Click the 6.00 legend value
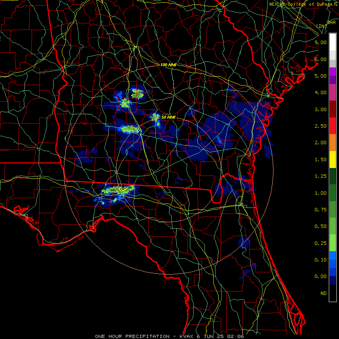339x339 pixels. tap(321, 59)
